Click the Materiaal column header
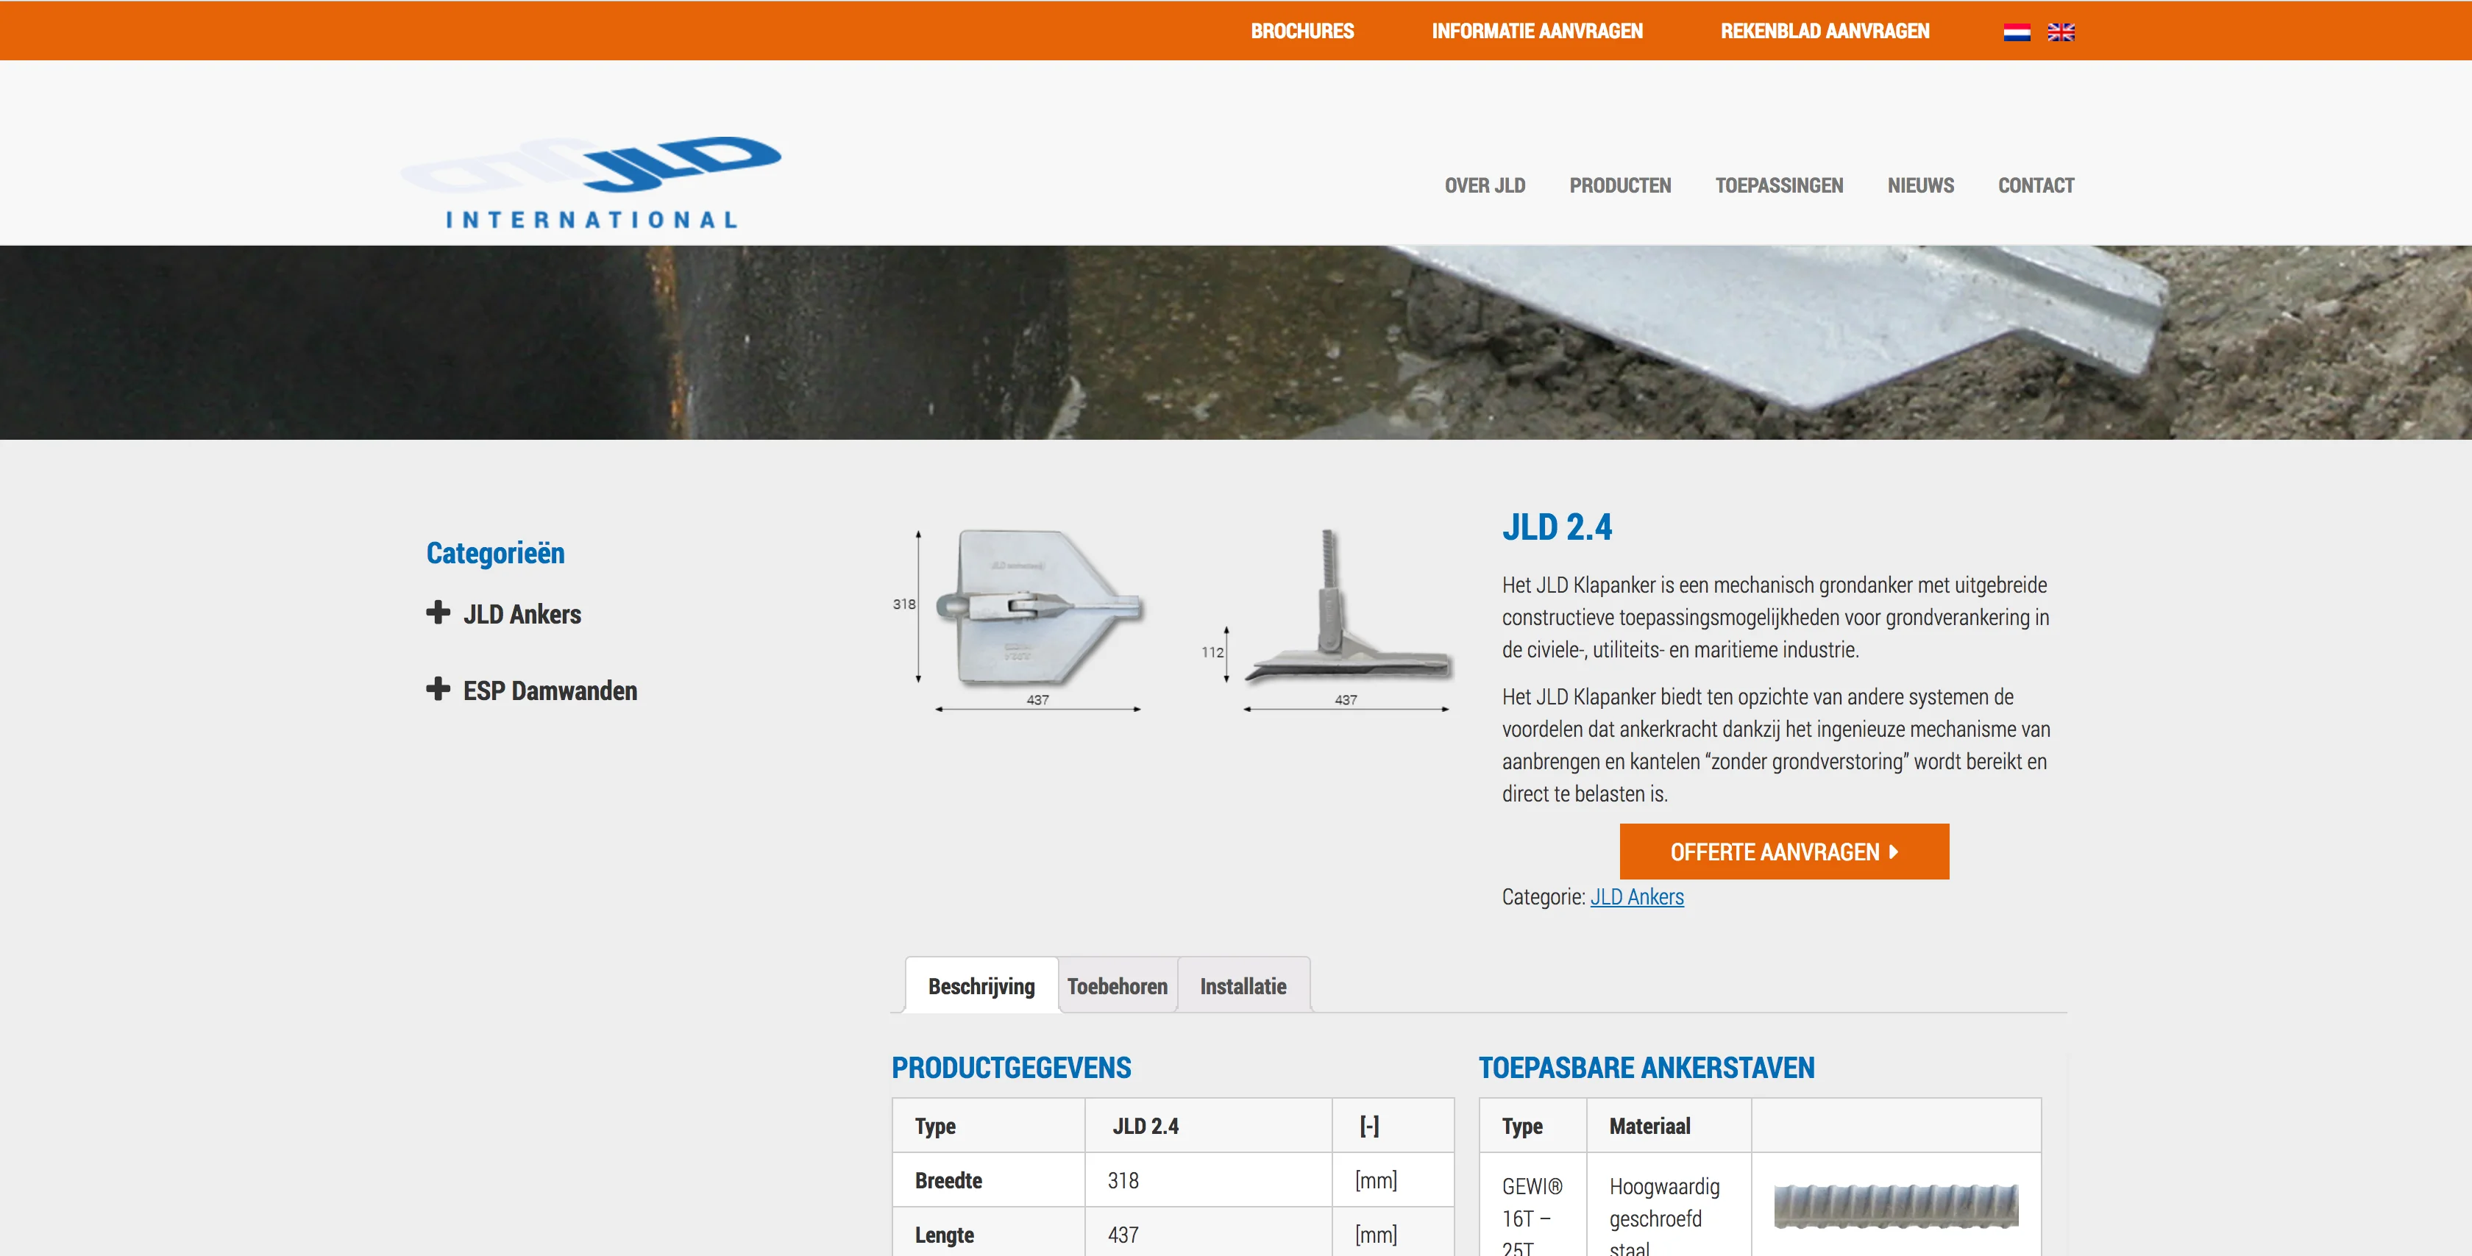 [x=1649, y=1126]
